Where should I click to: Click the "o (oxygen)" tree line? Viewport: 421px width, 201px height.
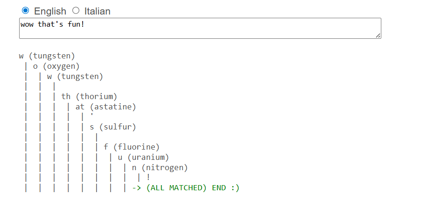[56, 66]
